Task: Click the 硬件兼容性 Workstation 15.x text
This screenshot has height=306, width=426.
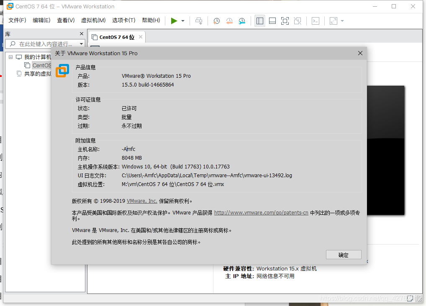Action: (x=270, y=268)
